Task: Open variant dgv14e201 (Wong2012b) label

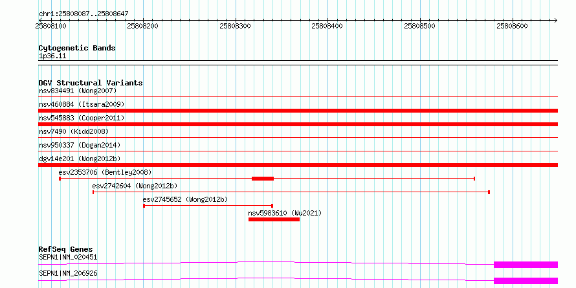Action: coord(80,159)
